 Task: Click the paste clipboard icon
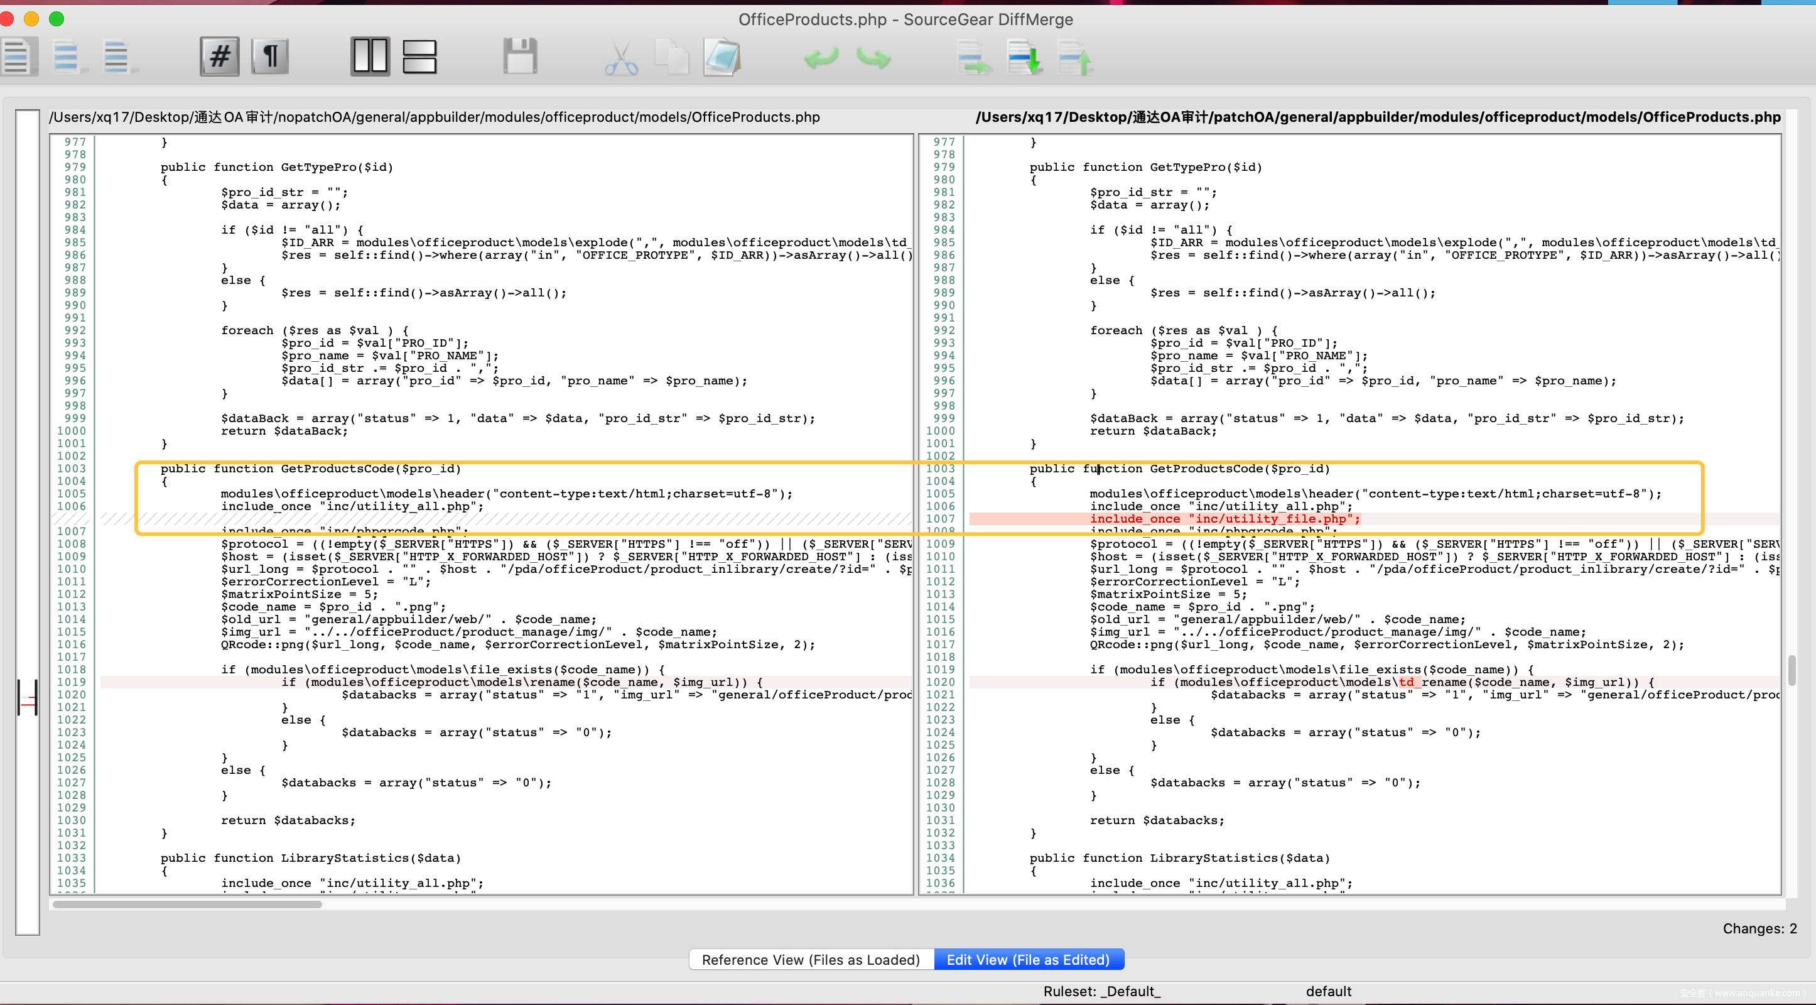click(x=721, y=58)
